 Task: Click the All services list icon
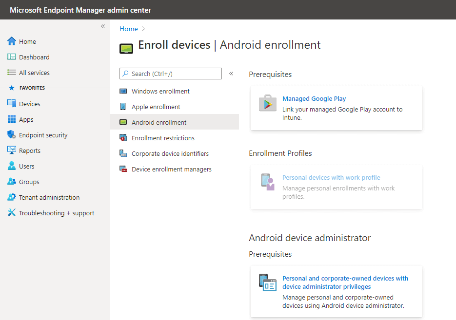tap(12, 72)
